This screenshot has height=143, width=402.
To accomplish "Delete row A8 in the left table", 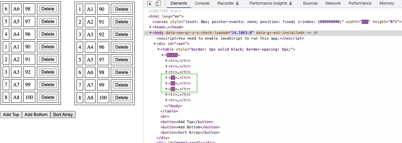I will click(48, 97).
